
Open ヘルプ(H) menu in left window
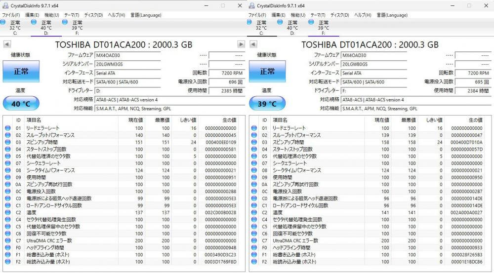(116, 15)
